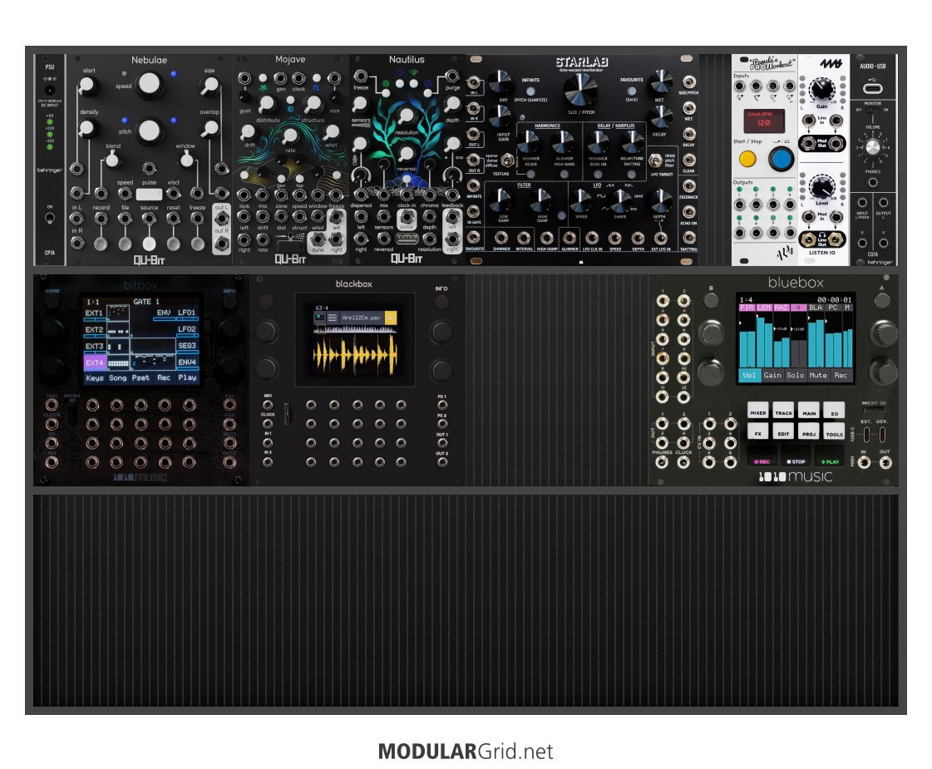Screen dimensions: 932x769
Task: Click the CLEAR jack on Starlab
Action: pos(689,160)
